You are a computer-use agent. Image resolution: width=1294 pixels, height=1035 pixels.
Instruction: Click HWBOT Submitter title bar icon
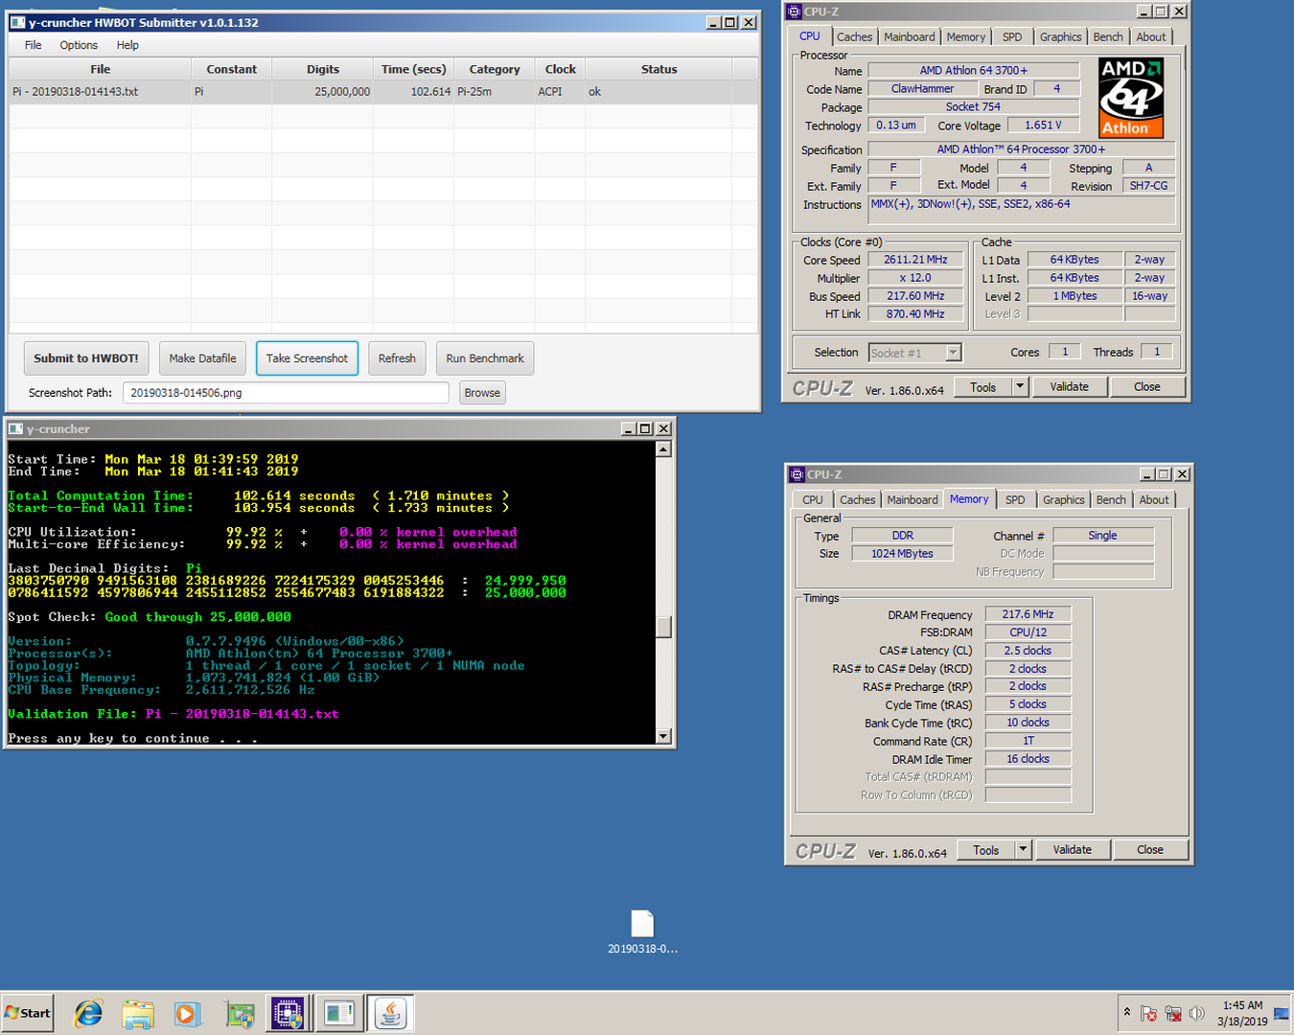point(17,22)
